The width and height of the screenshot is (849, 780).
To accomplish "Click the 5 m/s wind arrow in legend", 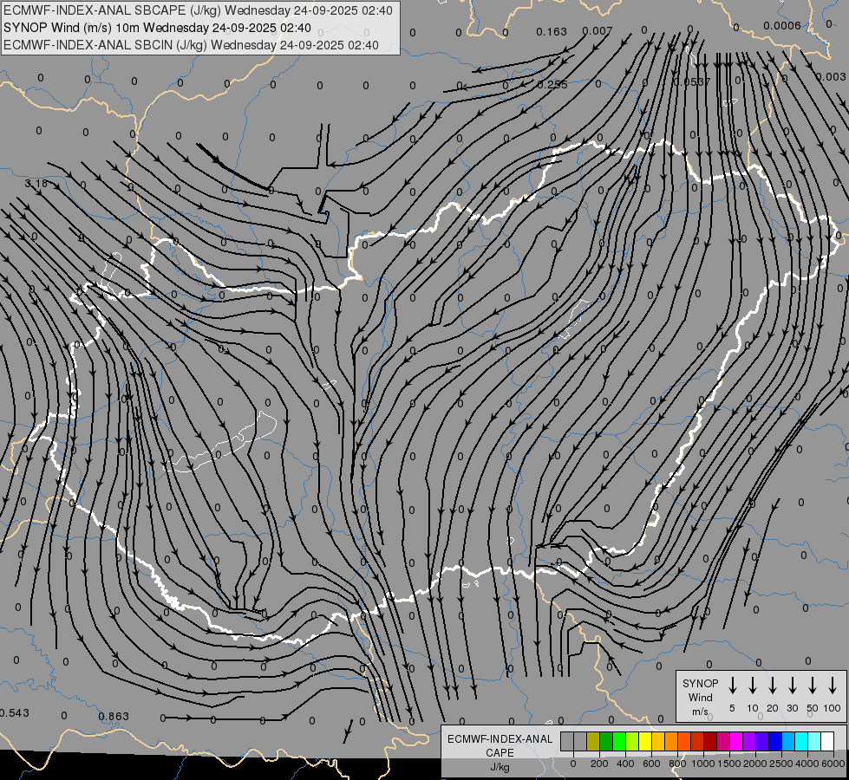I will pyautogui.click(x=732, y=686).
